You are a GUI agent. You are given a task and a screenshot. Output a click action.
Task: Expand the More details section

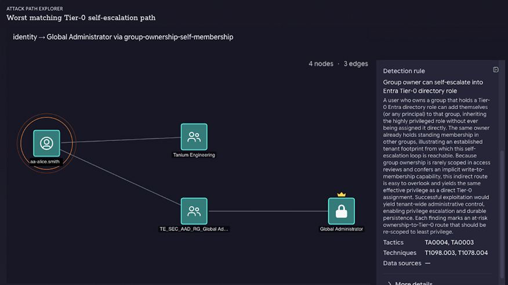410,283
